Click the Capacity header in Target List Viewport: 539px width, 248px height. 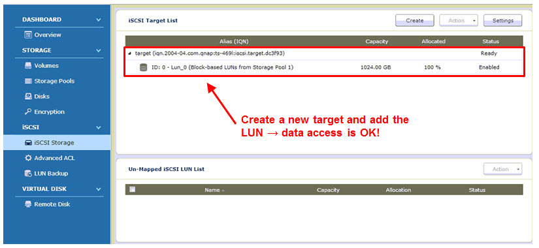pos(377,41)
